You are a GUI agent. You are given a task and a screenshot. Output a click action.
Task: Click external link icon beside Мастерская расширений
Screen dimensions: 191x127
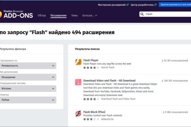click(x=128, y=5)
